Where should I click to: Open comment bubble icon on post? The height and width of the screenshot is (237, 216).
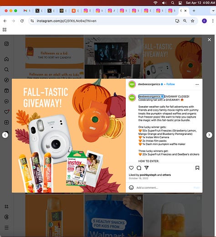(x=139, y=168)
